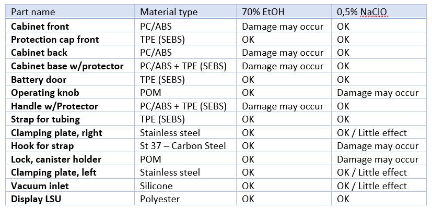Click the 'Cabinet back' part name
This screenshot has height=210, width=432.
[39, 53]
